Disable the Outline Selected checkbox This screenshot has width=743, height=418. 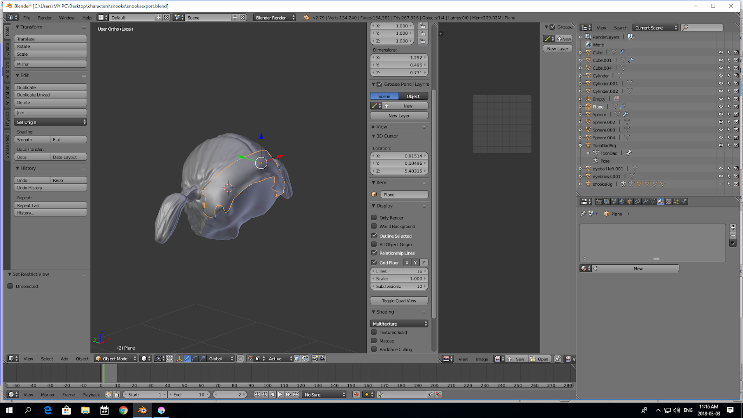pyautogui.click(x=374, y=235)
